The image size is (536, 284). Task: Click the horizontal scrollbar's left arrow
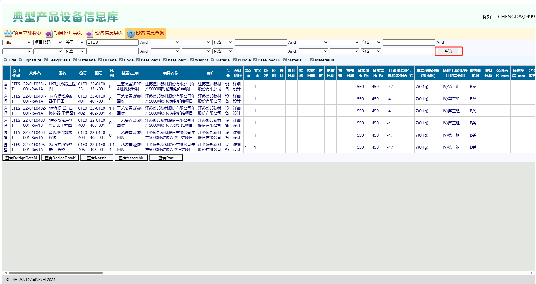(6, 273)
